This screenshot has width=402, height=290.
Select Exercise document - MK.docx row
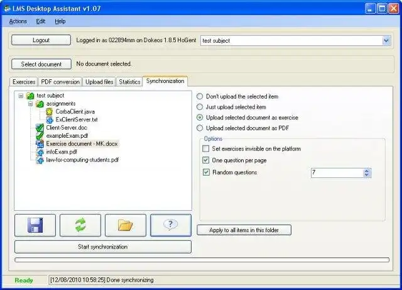82,144
